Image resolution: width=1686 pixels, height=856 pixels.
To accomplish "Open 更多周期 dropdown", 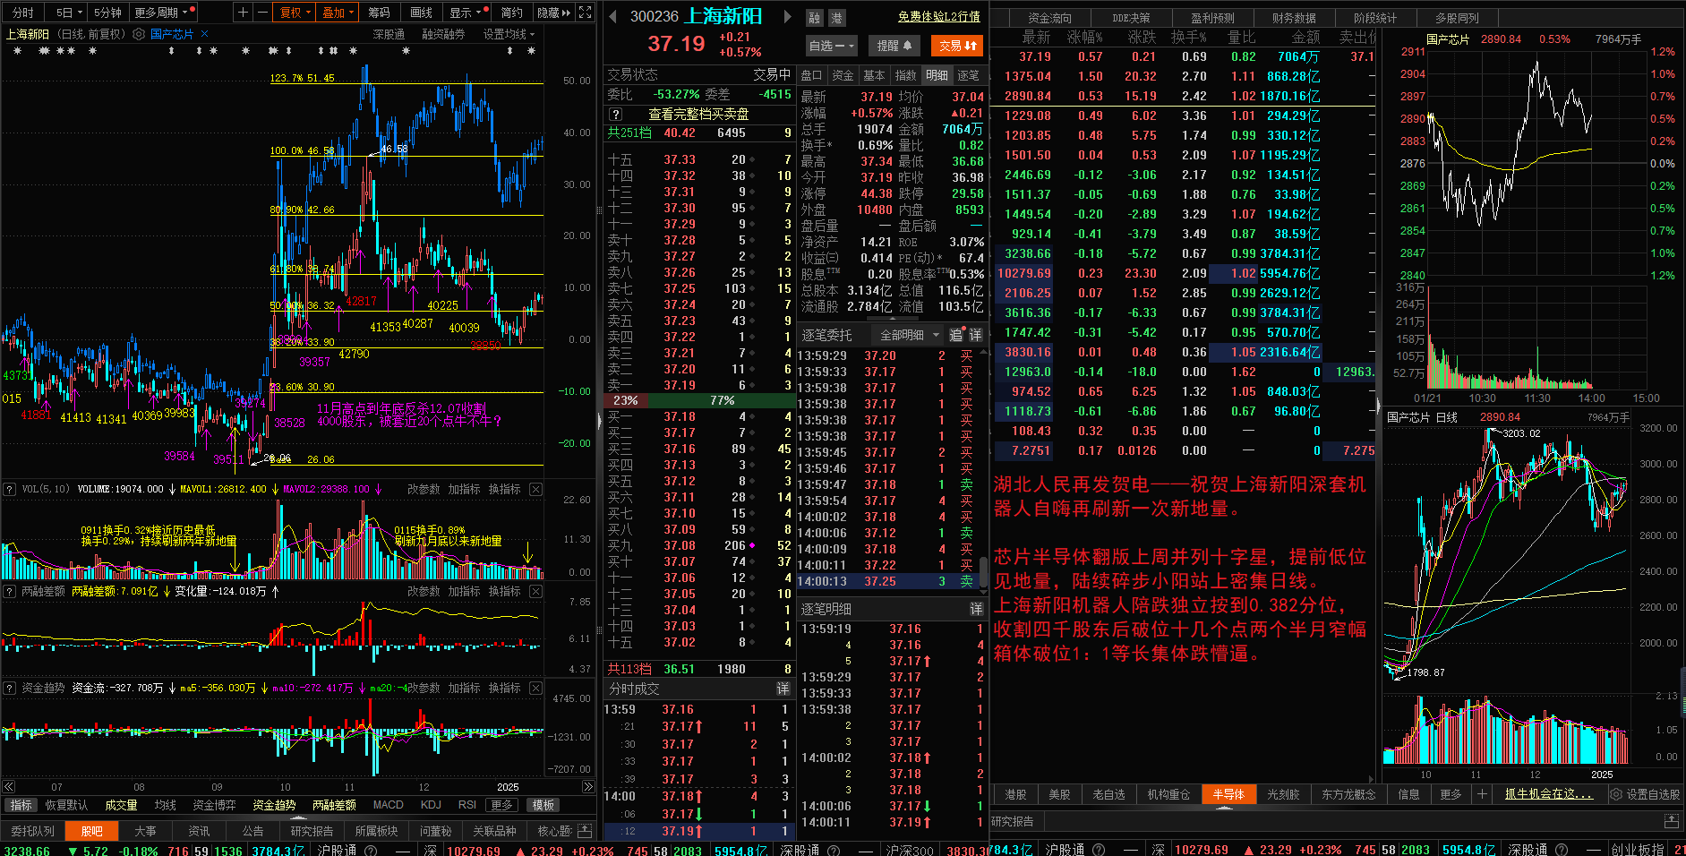I will (x=162, y=13).
